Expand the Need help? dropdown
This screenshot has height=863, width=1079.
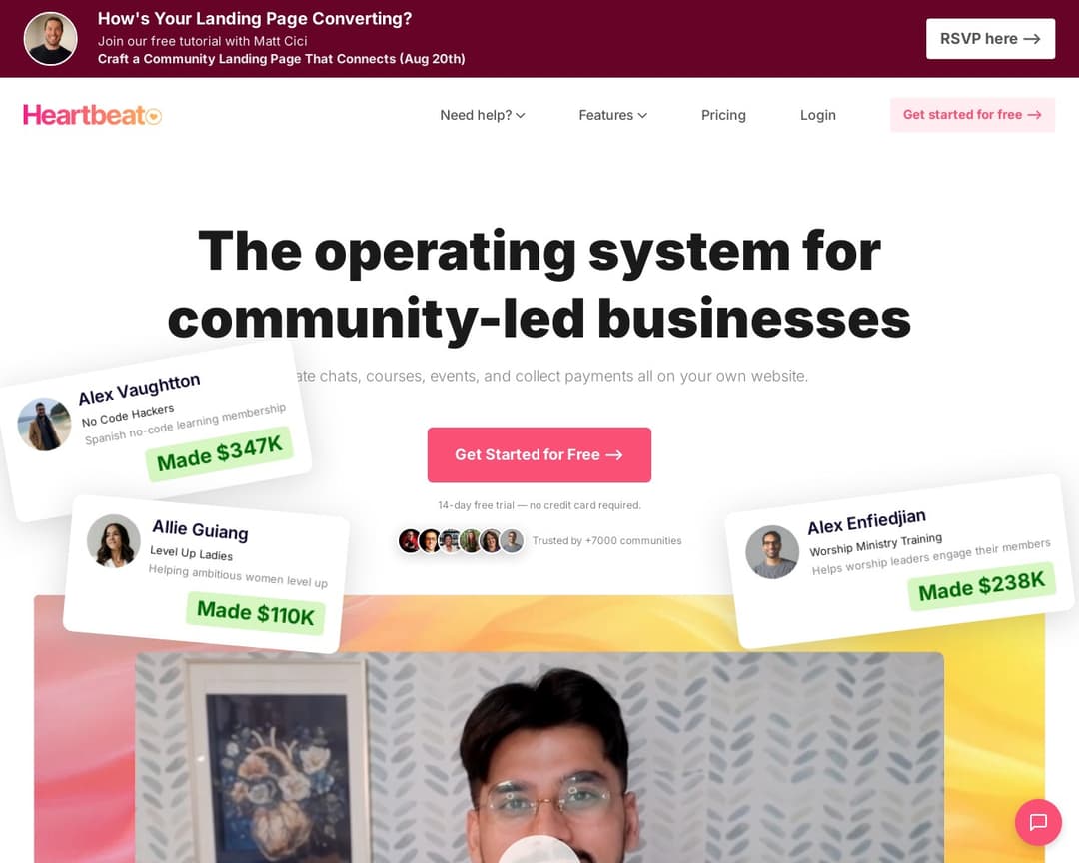click(x=482, y=115)
